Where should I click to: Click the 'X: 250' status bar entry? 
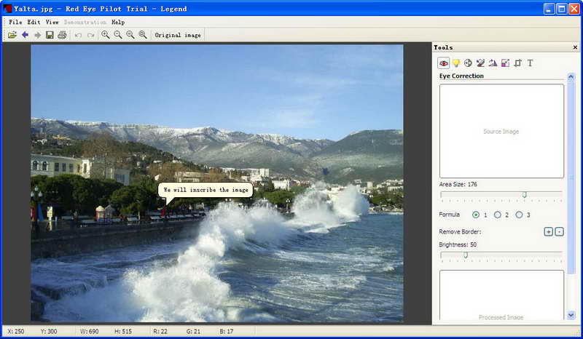pos(15,331)
